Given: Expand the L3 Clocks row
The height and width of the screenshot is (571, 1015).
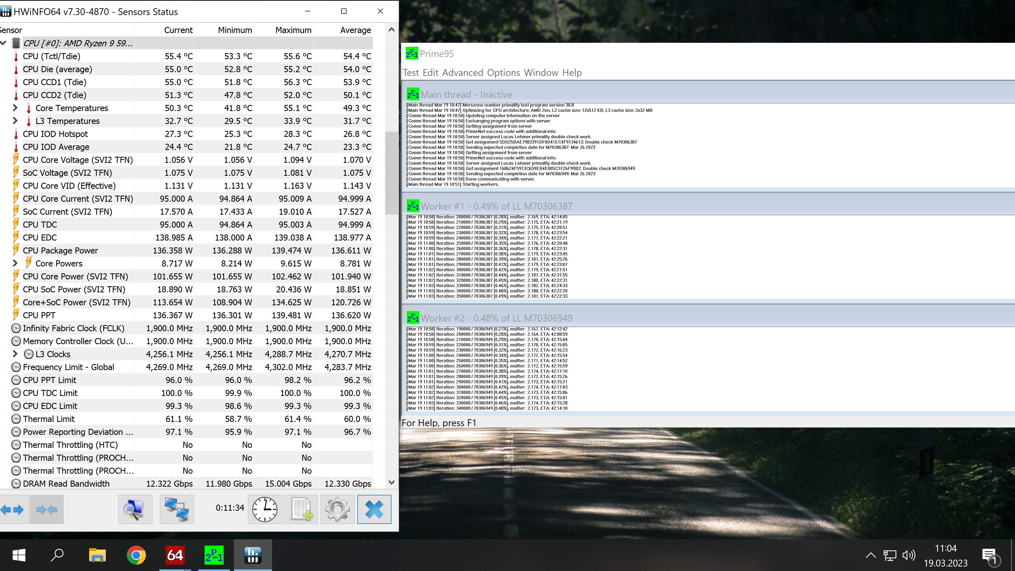Looking at the screenshot, I should [x=15, y=354].
